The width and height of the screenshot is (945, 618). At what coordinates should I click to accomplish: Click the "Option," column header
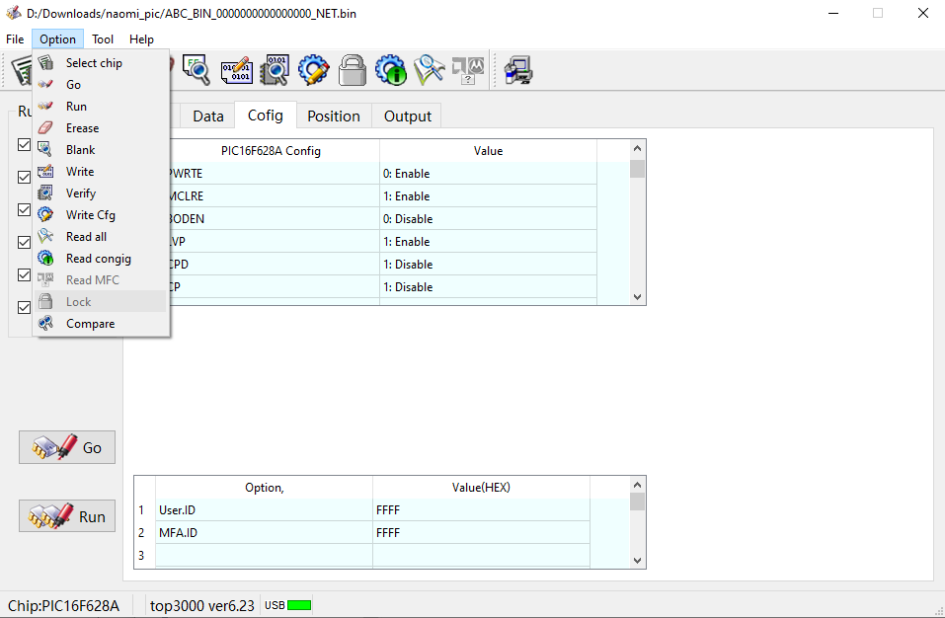click(264, 488)
